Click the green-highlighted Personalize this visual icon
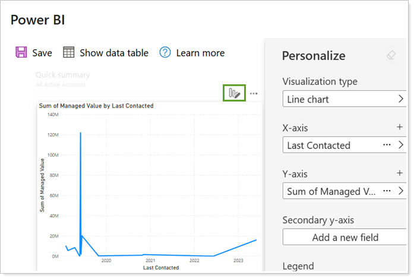The height and width of the screenshot is (279, 414). tap(234, 93)
